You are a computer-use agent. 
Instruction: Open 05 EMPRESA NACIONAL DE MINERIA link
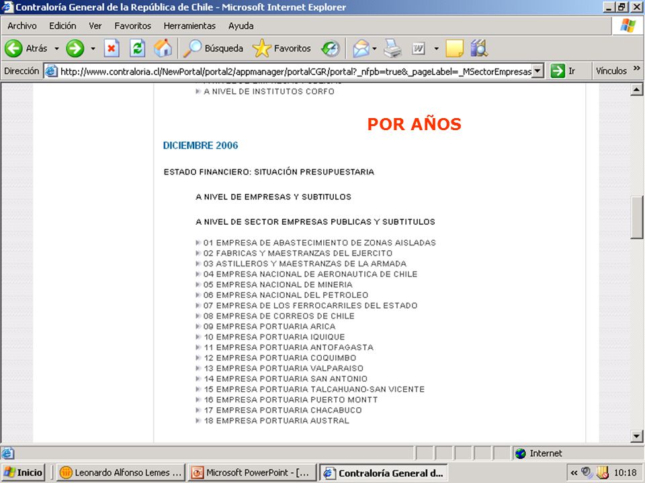(277, 284)
